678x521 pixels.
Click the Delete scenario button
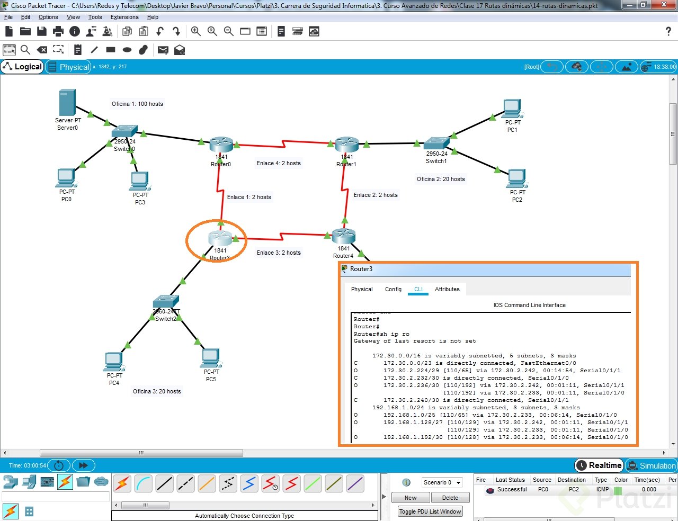[450, 498]
